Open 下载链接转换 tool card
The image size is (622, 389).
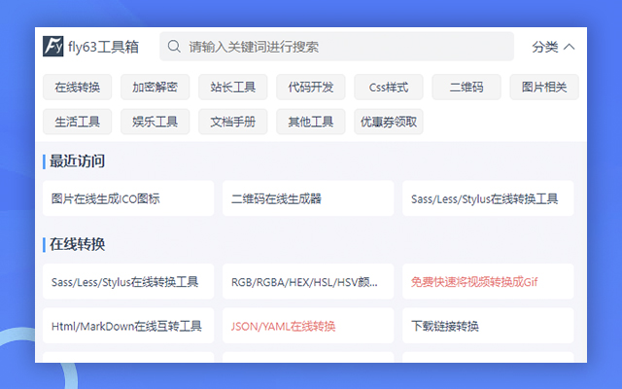[x=488, y=326]
